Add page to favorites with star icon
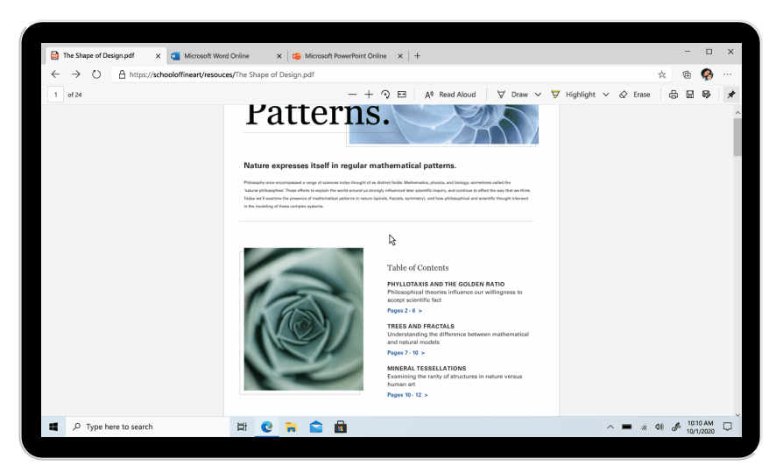The height and width of the screenshot is (473, 783). [661, 74]
